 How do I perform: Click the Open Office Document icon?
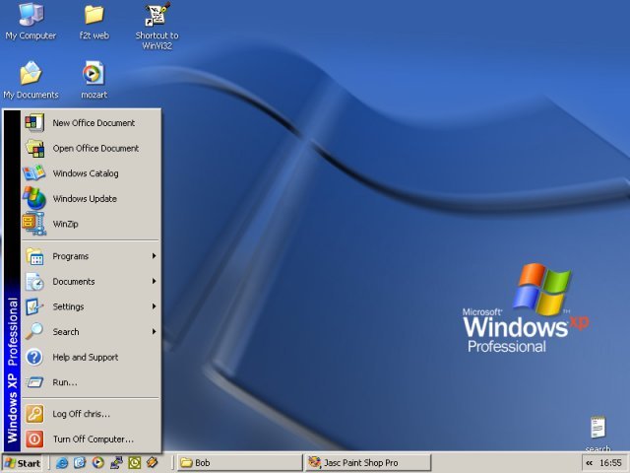pyautogui.click(x=35, y=148)
